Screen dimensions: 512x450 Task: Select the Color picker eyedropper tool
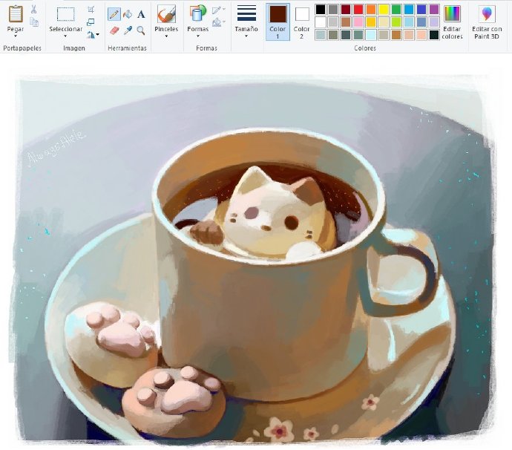[128, 30]
